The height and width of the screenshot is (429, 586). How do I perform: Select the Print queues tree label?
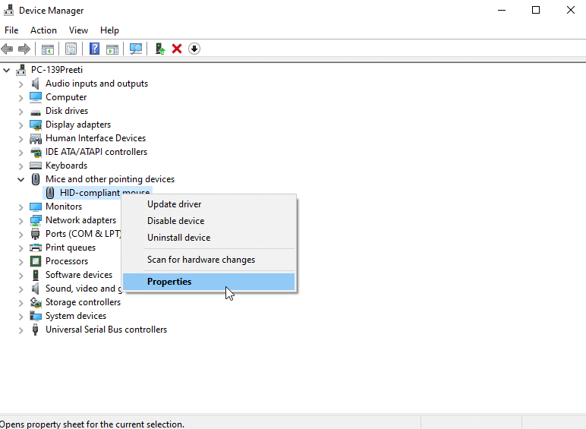[71, 248]
